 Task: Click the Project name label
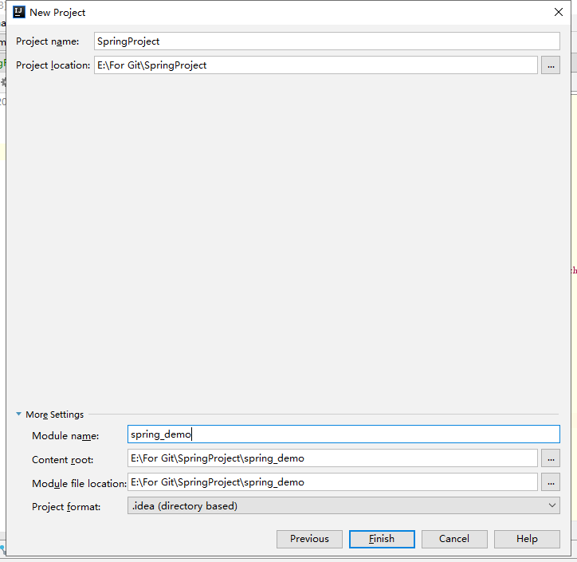tap(48, 41)
